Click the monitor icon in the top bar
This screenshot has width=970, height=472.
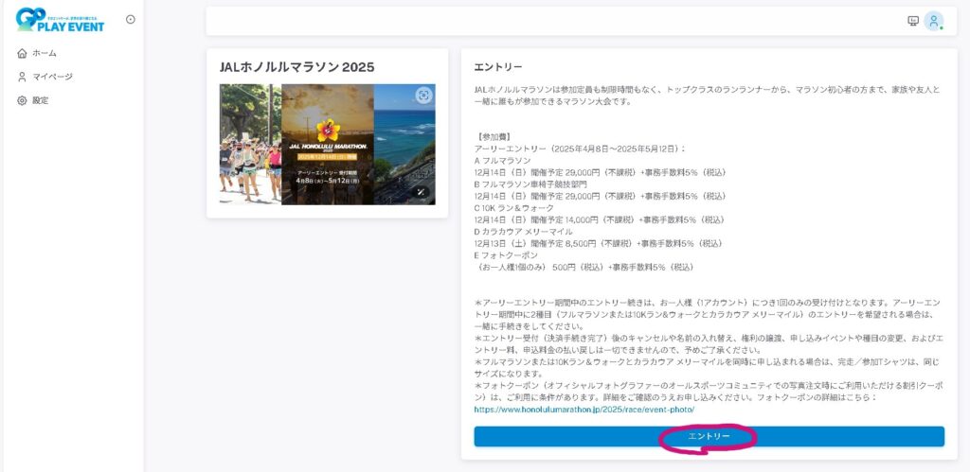pyautogui.click(x=913, y=21)
